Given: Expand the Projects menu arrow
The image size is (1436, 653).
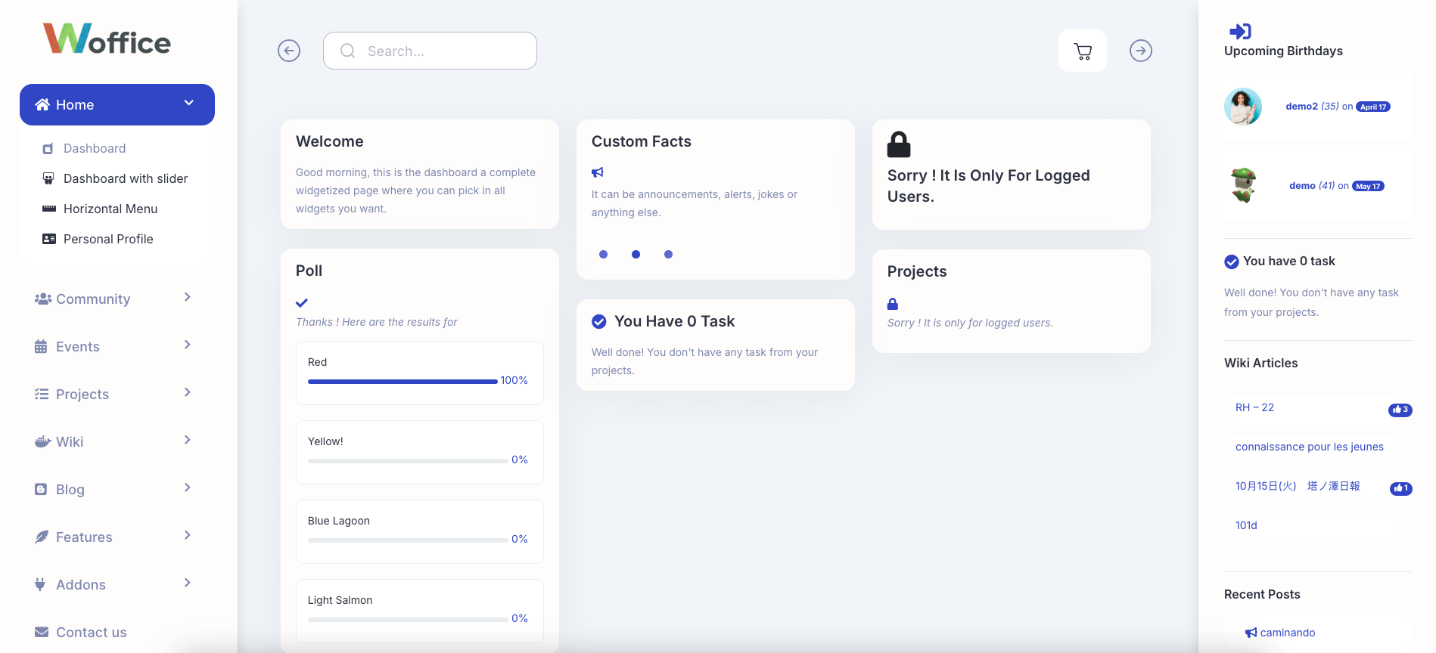Looking at the screenshot, I should (188, 392).
